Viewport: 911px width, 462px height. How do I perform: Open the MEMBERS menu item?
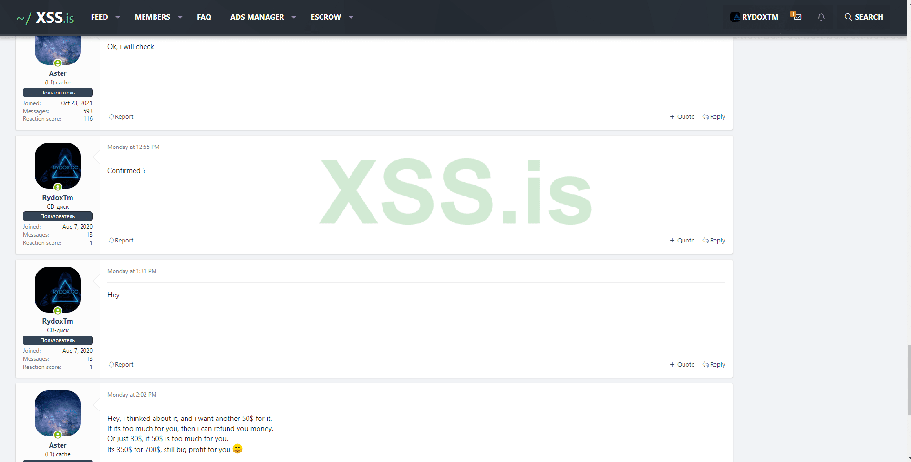[153, 17]
